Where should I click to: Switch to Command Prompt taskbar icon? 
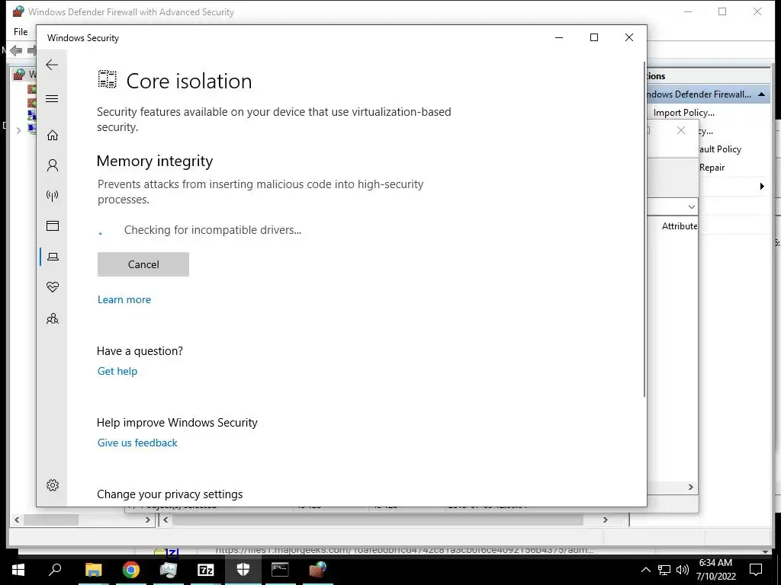click(x=280, y=570)
